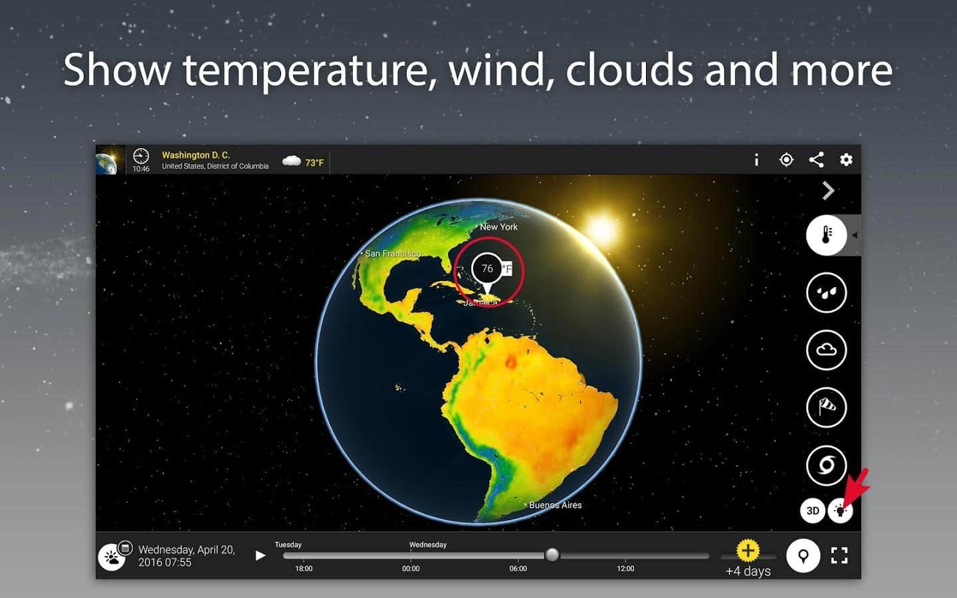The image size is (957, 598).
Task: Center the globe on current location
Action: 786,159
